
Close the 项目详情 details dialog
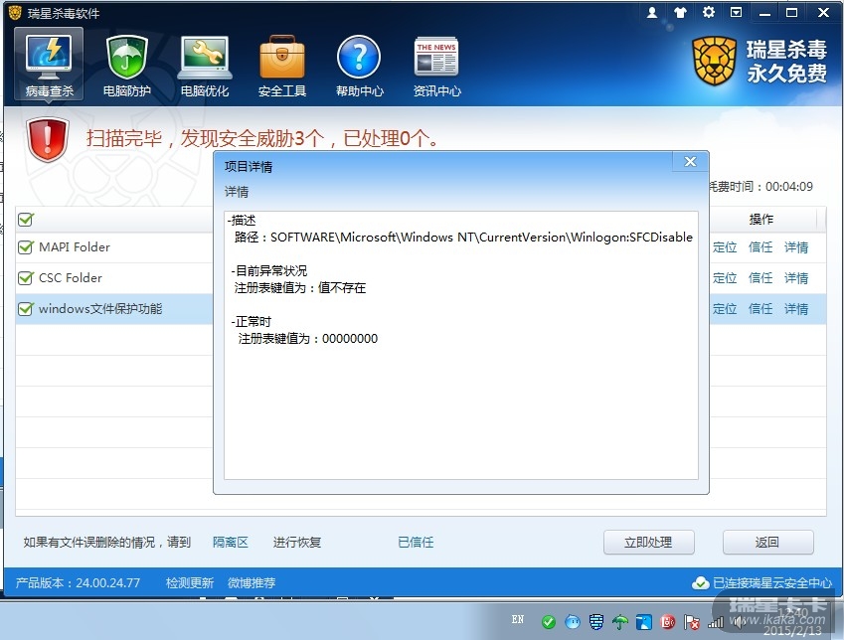pyautogui.click(x=690, y=161)
